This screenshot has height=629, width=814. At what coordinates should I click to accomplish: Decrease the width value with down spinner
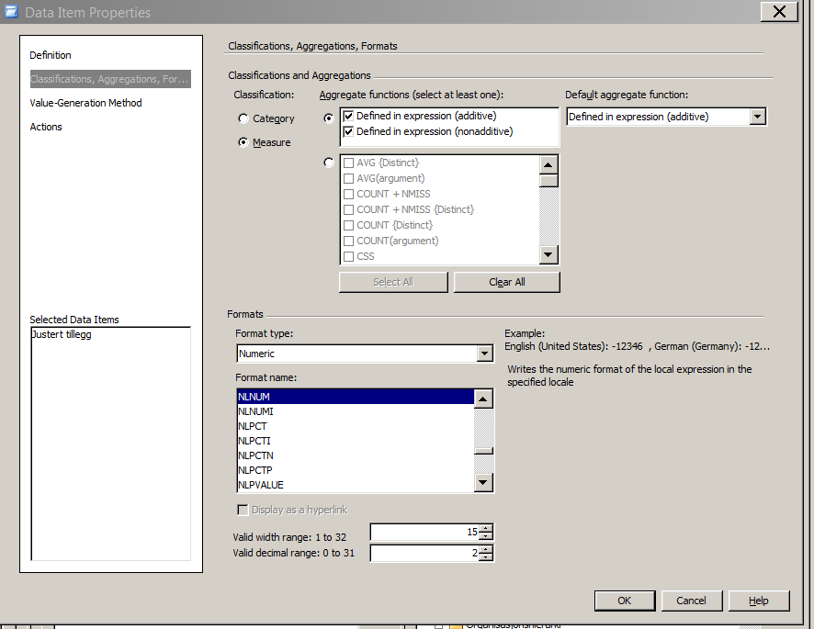tap(486, 536)
